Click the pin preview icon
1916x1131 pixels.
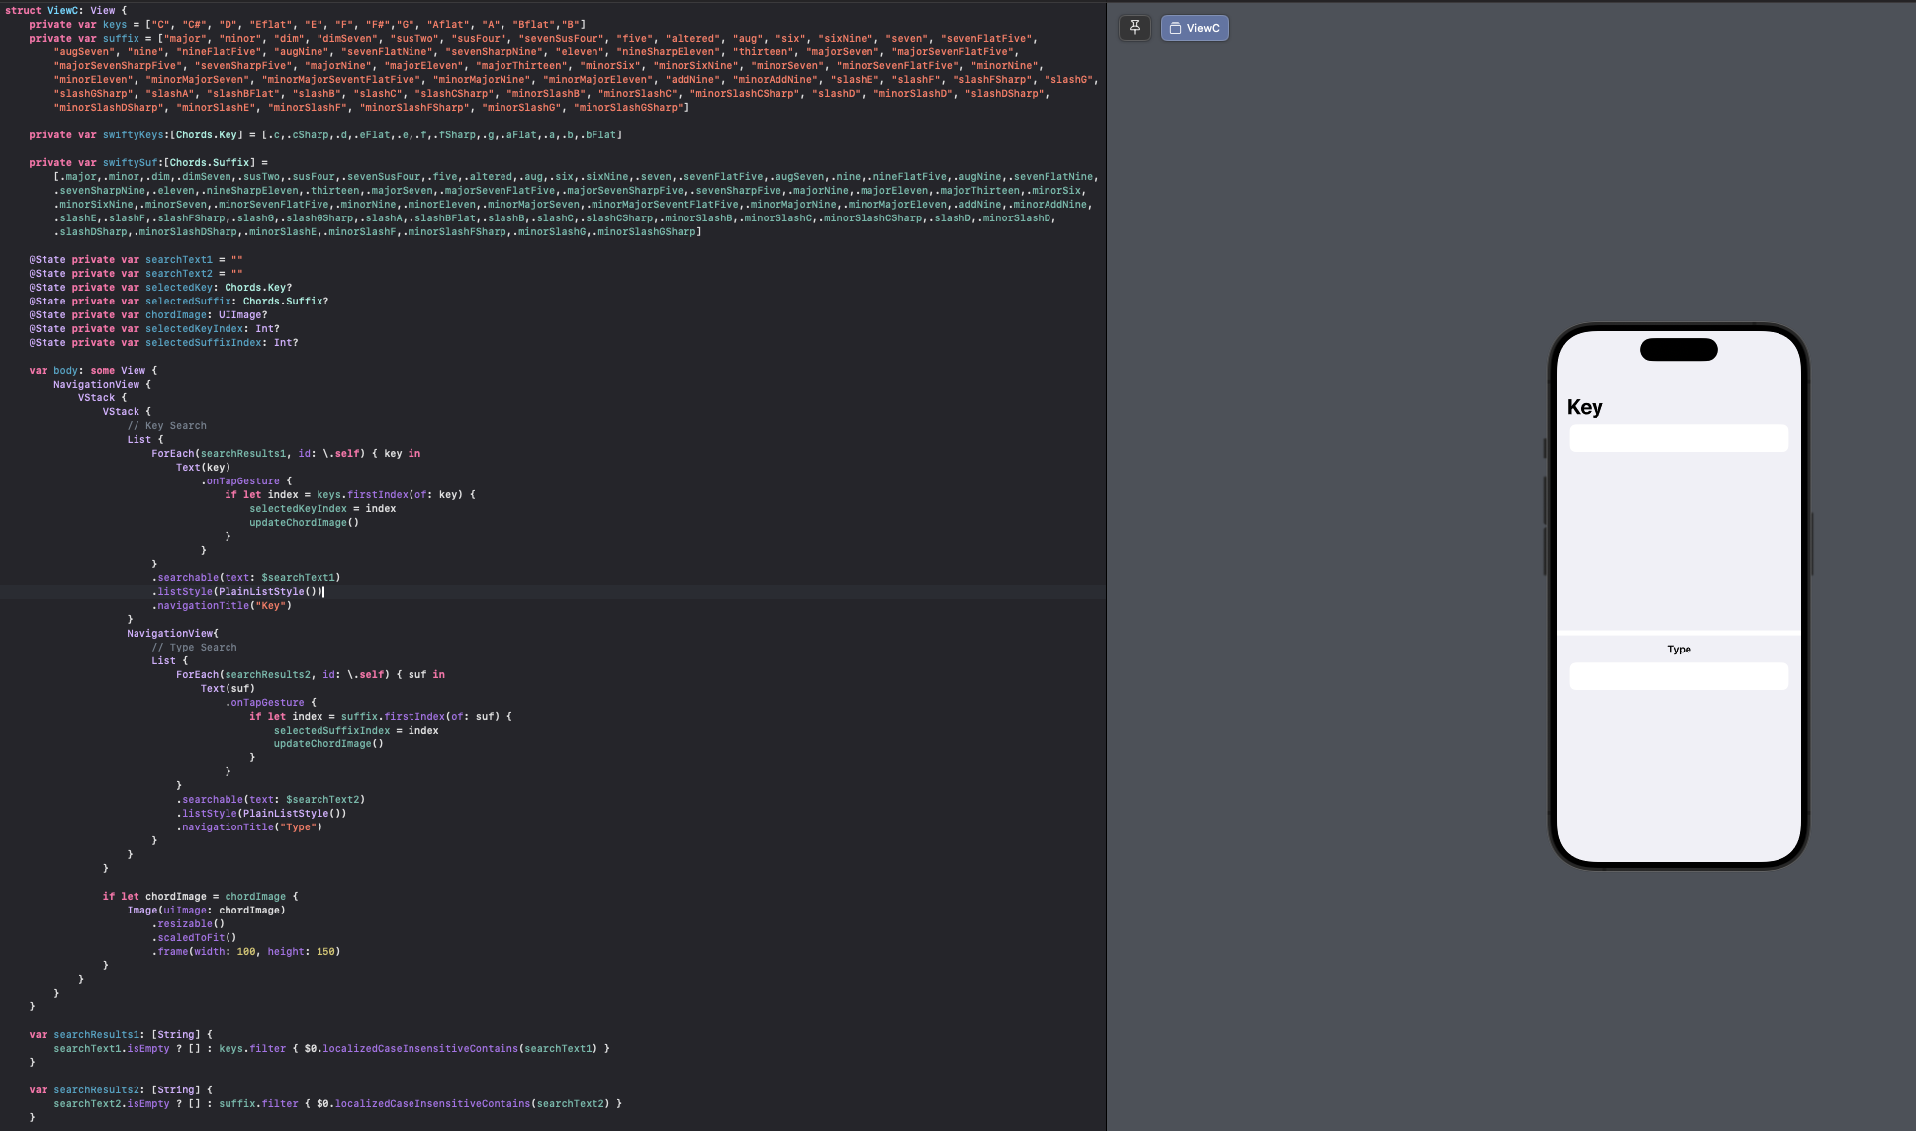pyautogui.click(x=1135, y=28)
